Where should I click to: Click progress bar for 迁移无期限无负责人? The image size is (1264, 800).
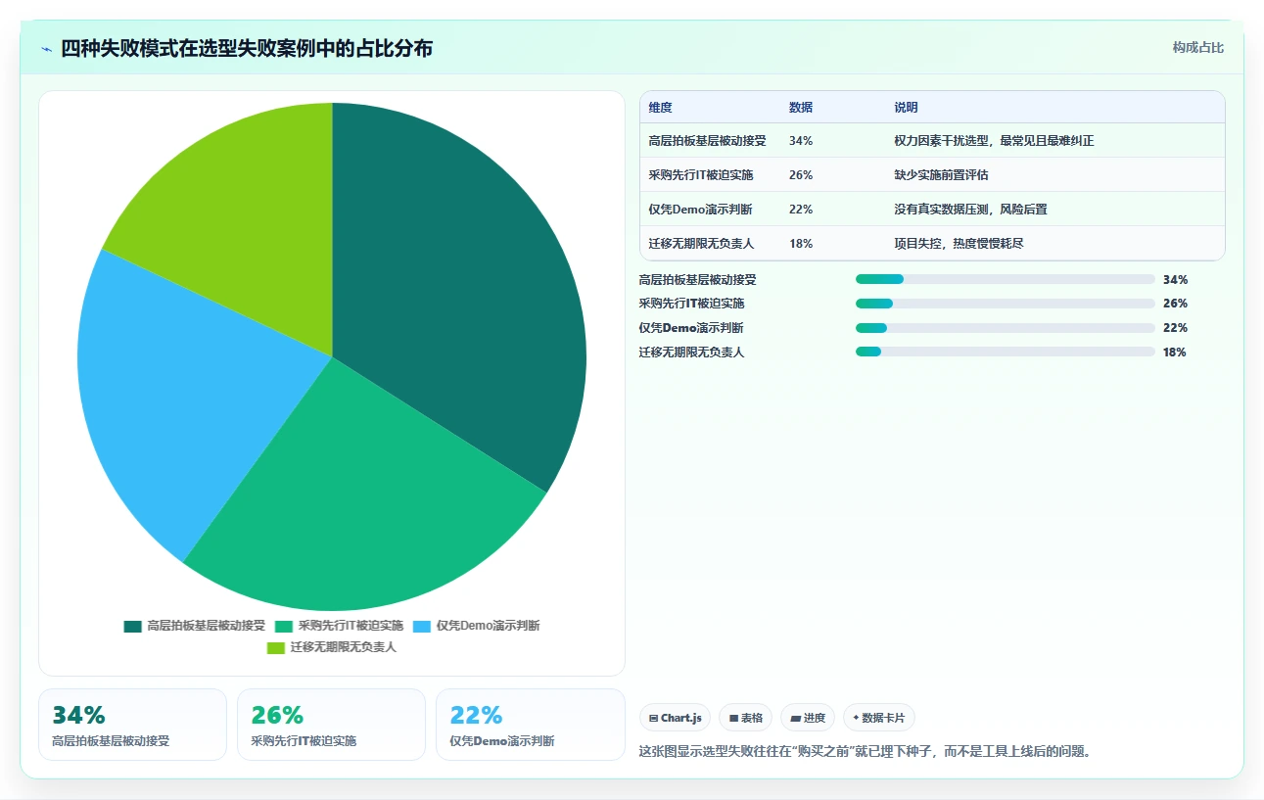coord(1006,352)
